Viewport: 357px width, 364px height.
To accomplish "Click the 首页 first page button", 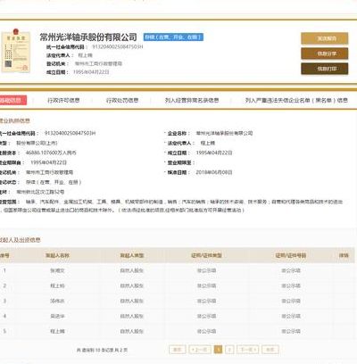I will (178, 350).
